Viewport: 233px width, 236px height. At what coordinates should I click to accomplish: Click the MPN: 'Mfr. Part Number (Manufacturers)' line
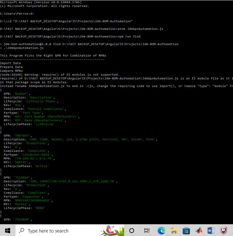pos(41,117)
